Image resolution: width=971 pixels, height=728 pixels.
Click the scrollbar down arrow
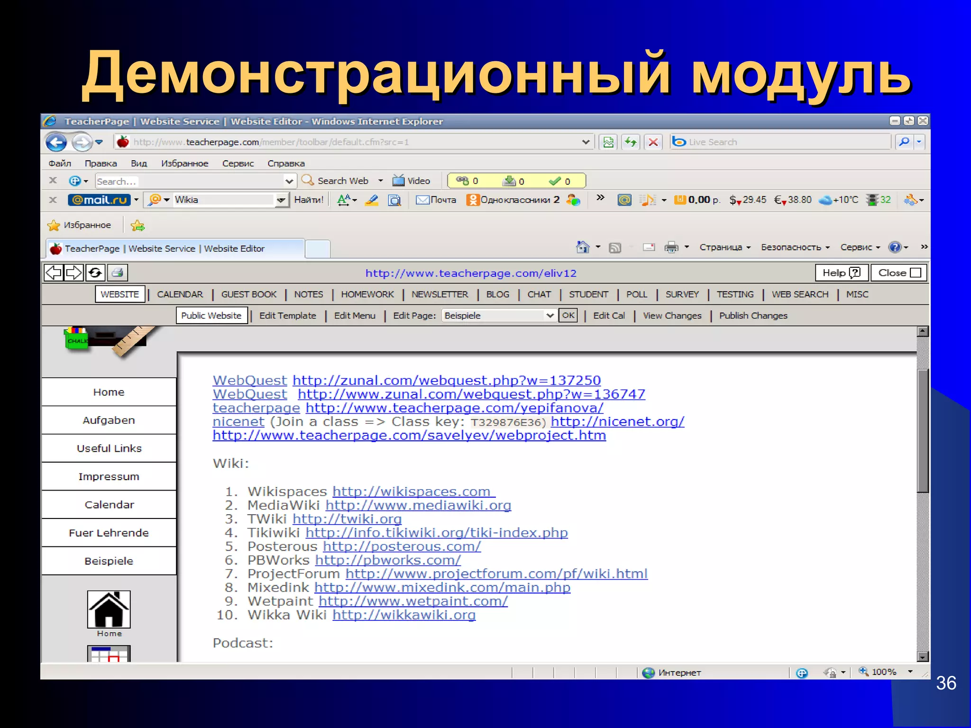click(922, 656)
